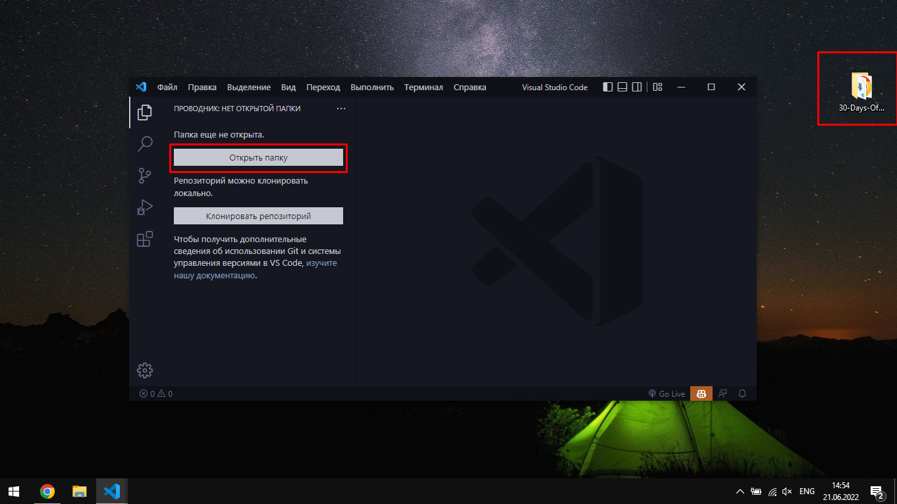Show hidden system tray icons
The image size is (897, 504).
point(740,491)
